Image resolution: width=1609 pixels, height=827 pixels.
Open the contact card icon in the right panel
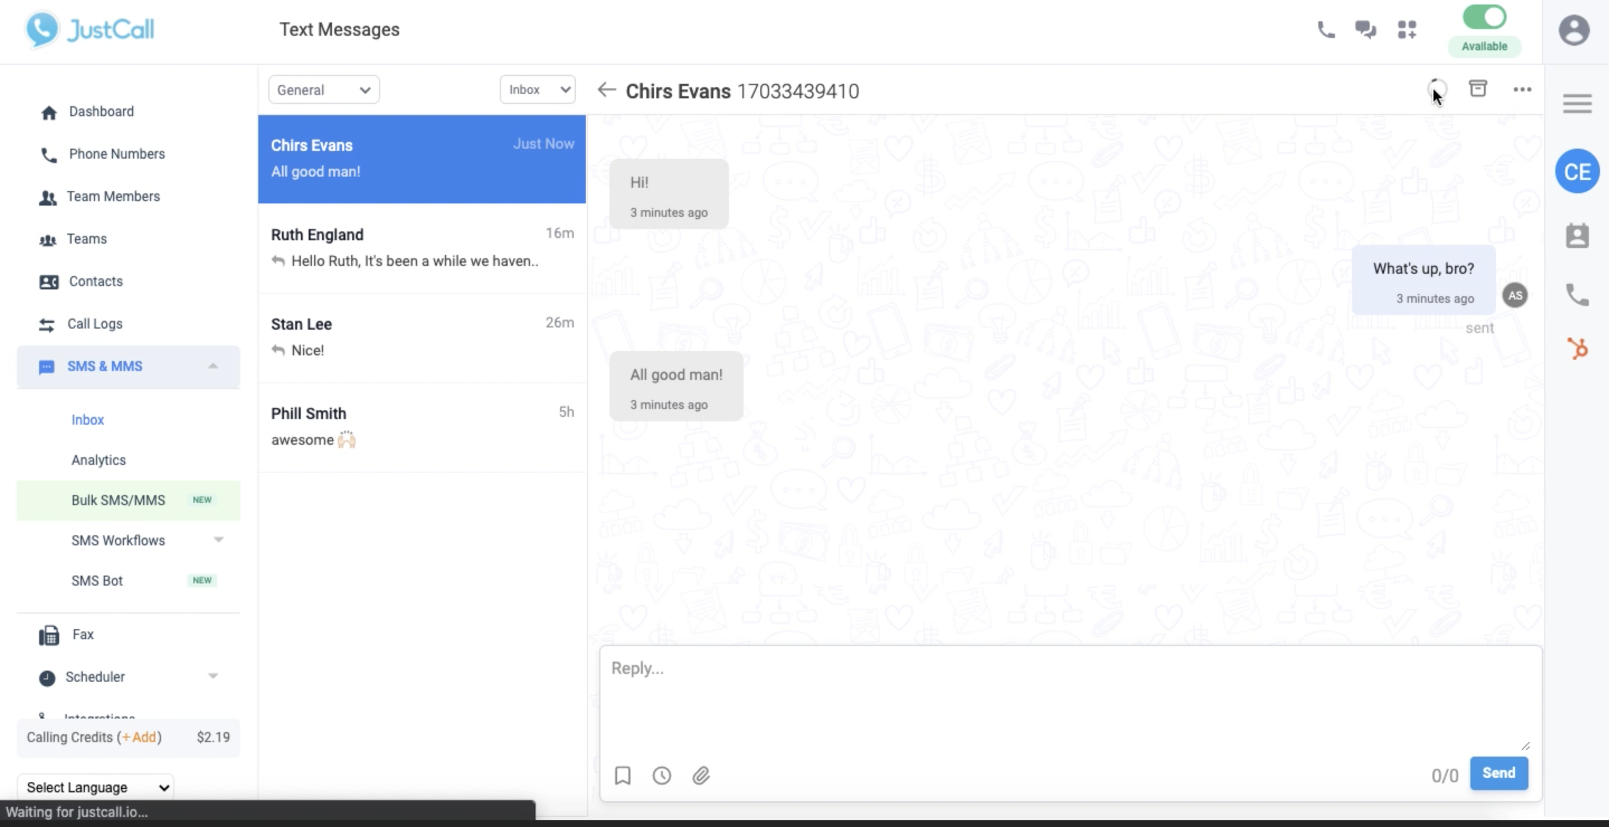1577,235
